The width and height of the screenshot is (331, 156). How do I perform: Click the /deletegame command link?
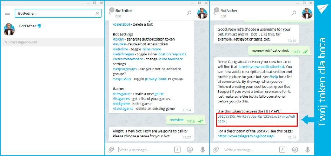coord(123,109)
